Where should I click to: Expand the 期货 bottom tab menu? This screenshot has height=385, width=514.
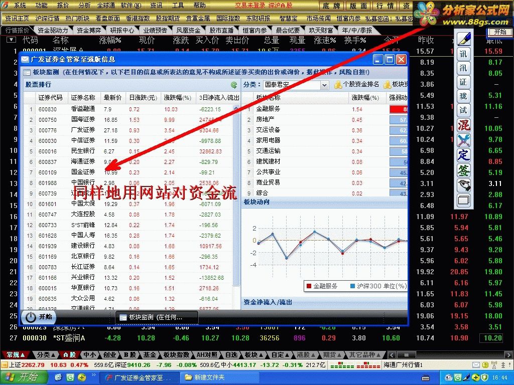point(333,354)
